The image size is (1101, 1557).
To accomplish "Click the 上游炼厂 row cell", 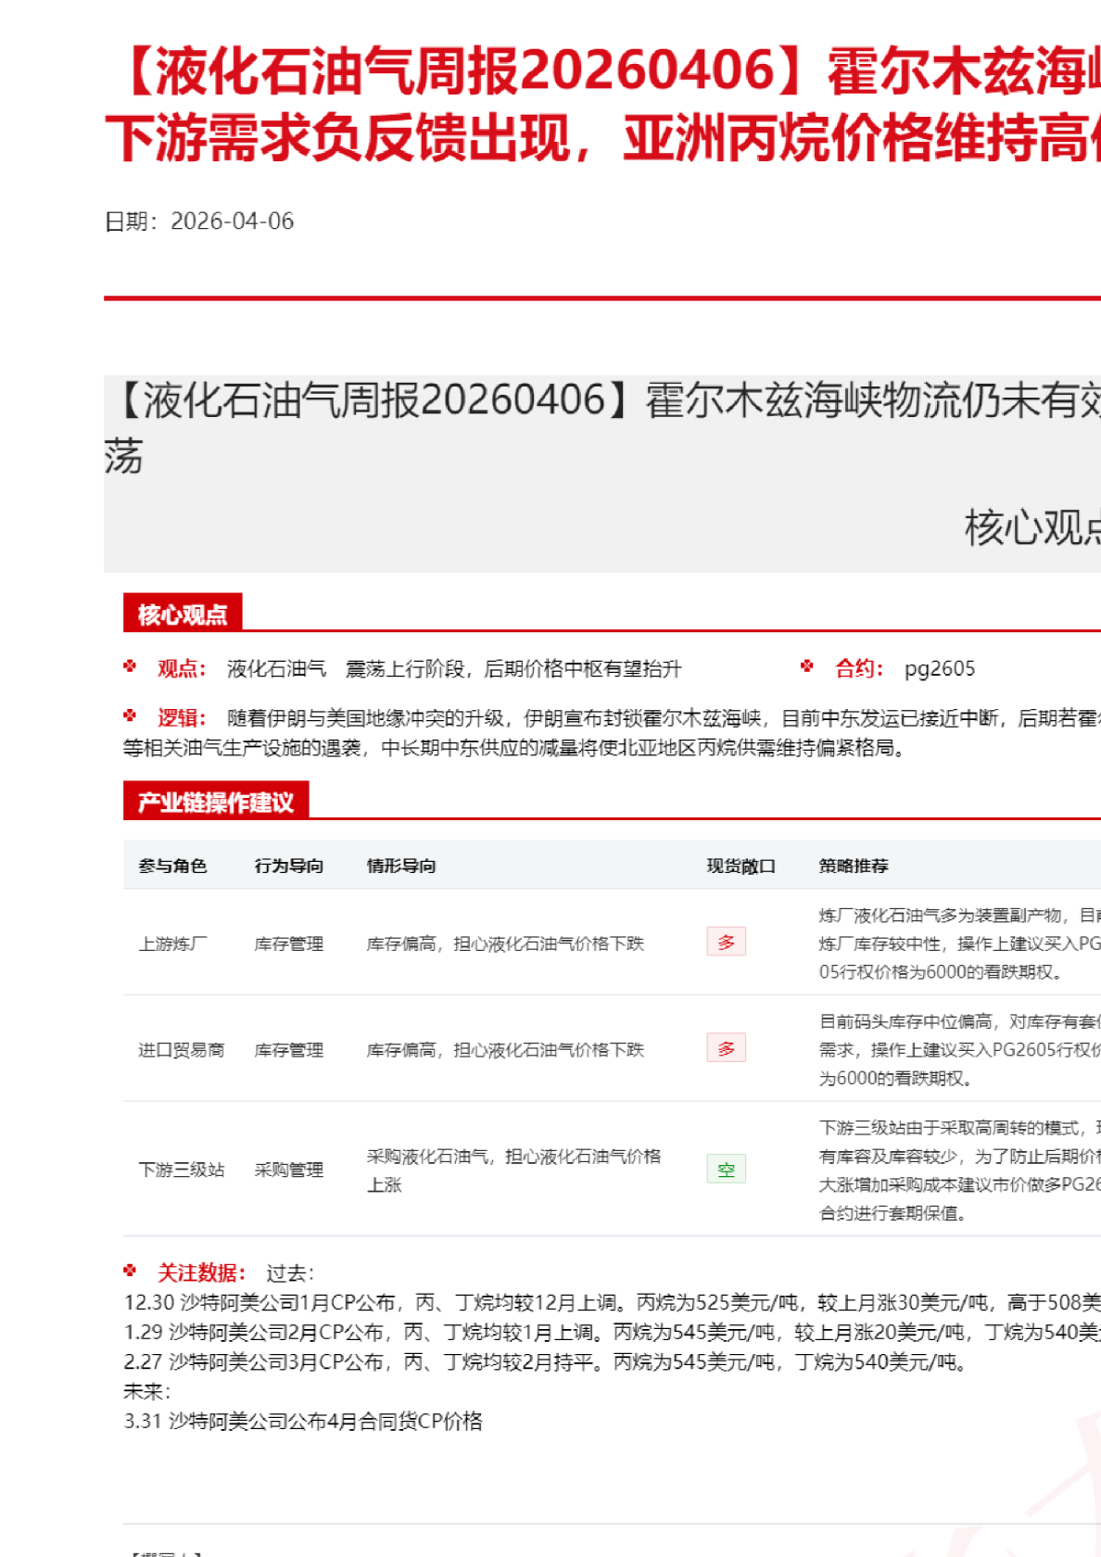I will pos(172,943).
